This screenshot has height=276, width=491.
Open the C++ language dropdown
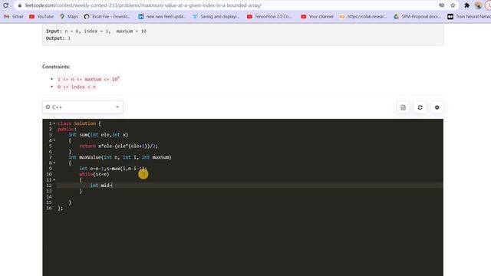pos(83,107)
